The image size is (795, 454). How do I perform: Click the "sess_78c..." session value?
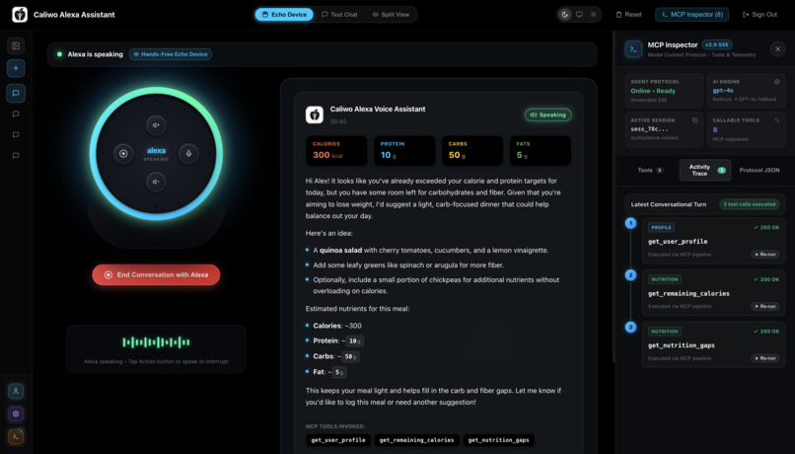tap(649, 129)
